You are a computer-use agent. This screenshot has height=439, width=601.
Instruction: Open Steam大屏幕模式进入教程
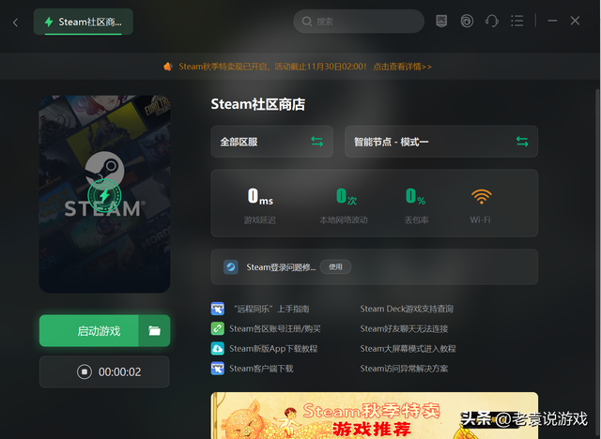(408, 349)
